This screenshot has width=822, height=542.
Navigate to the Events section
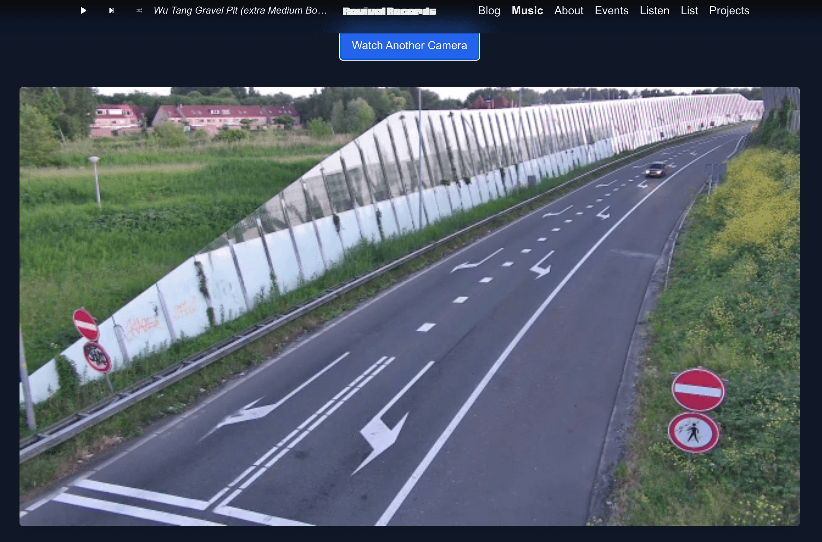coord(612,10)
